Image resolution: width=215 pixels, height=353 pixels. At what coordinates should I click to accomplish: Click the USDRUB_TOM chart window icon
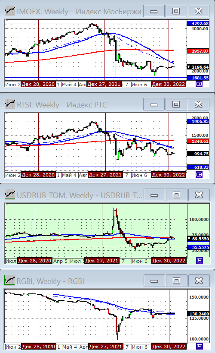(9, 195)
